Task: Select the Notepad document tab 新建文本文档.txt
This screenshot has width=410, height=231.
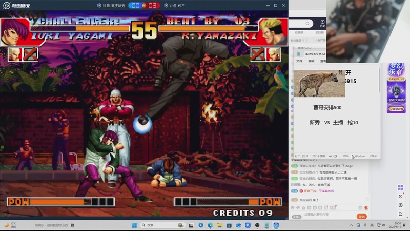Action: tap(315, 54)
